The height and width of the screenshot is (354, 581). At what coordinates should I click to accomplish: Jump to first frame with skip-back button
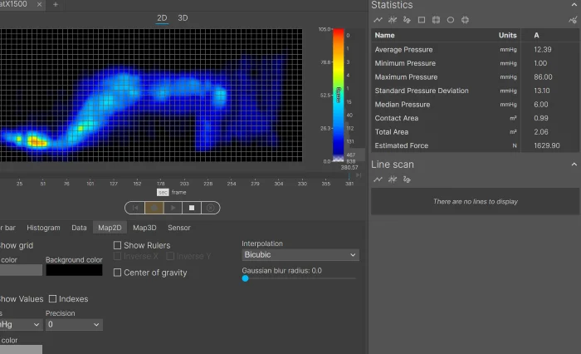click(x=135, y=208)
